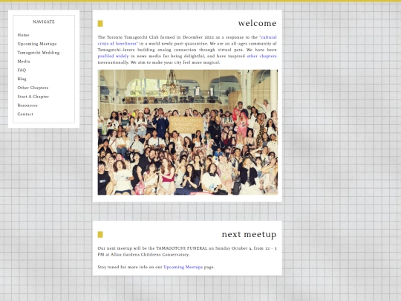Follow the Upcoming Meetups link in the next meetup section
401x301 pixels.
click(183, 267)
